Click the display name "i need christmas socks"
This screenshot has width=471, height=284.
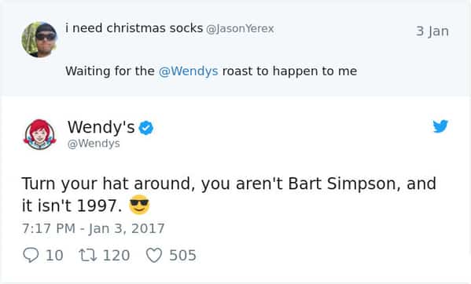tap(134, 28)
